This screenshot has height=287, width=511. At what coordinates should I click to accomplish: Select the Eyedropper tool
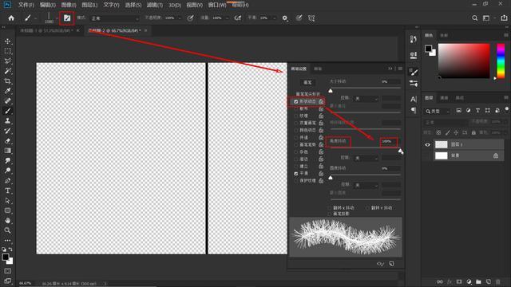click(7, 91)
